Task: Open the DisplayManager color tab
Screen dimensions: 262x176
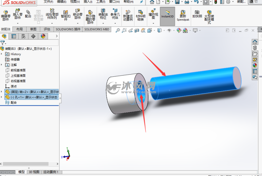Action: click(x=43, y=36)
